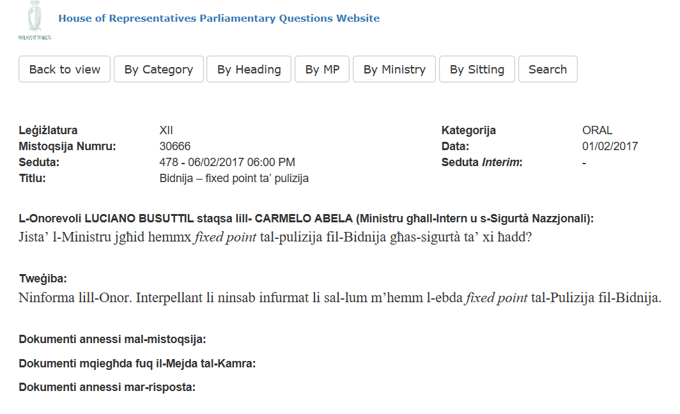Open the By Ministry listing
The image size is (680, 414).
pyautogui.click(x=394, y=69)
